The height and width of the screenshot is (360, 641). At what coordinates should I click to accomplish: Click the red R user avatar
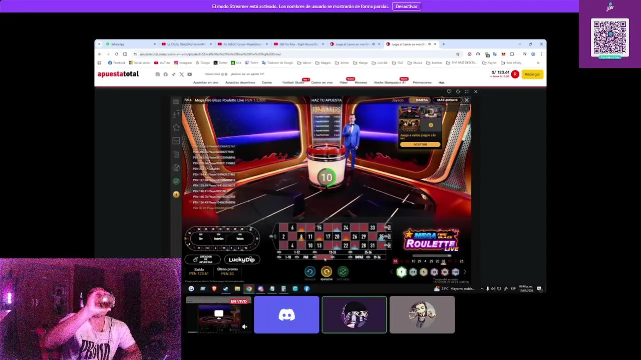(x=515, y=74)
